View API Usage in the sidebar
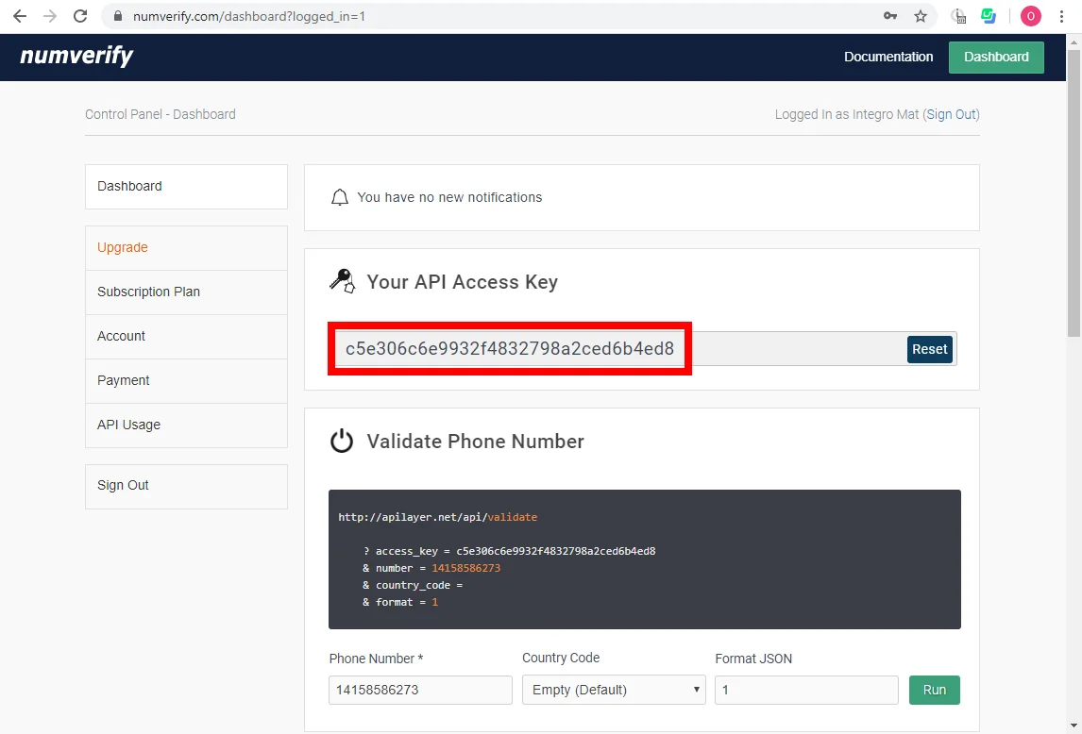The width and height of the screenshot is (1082, 734). pos(186,425)
